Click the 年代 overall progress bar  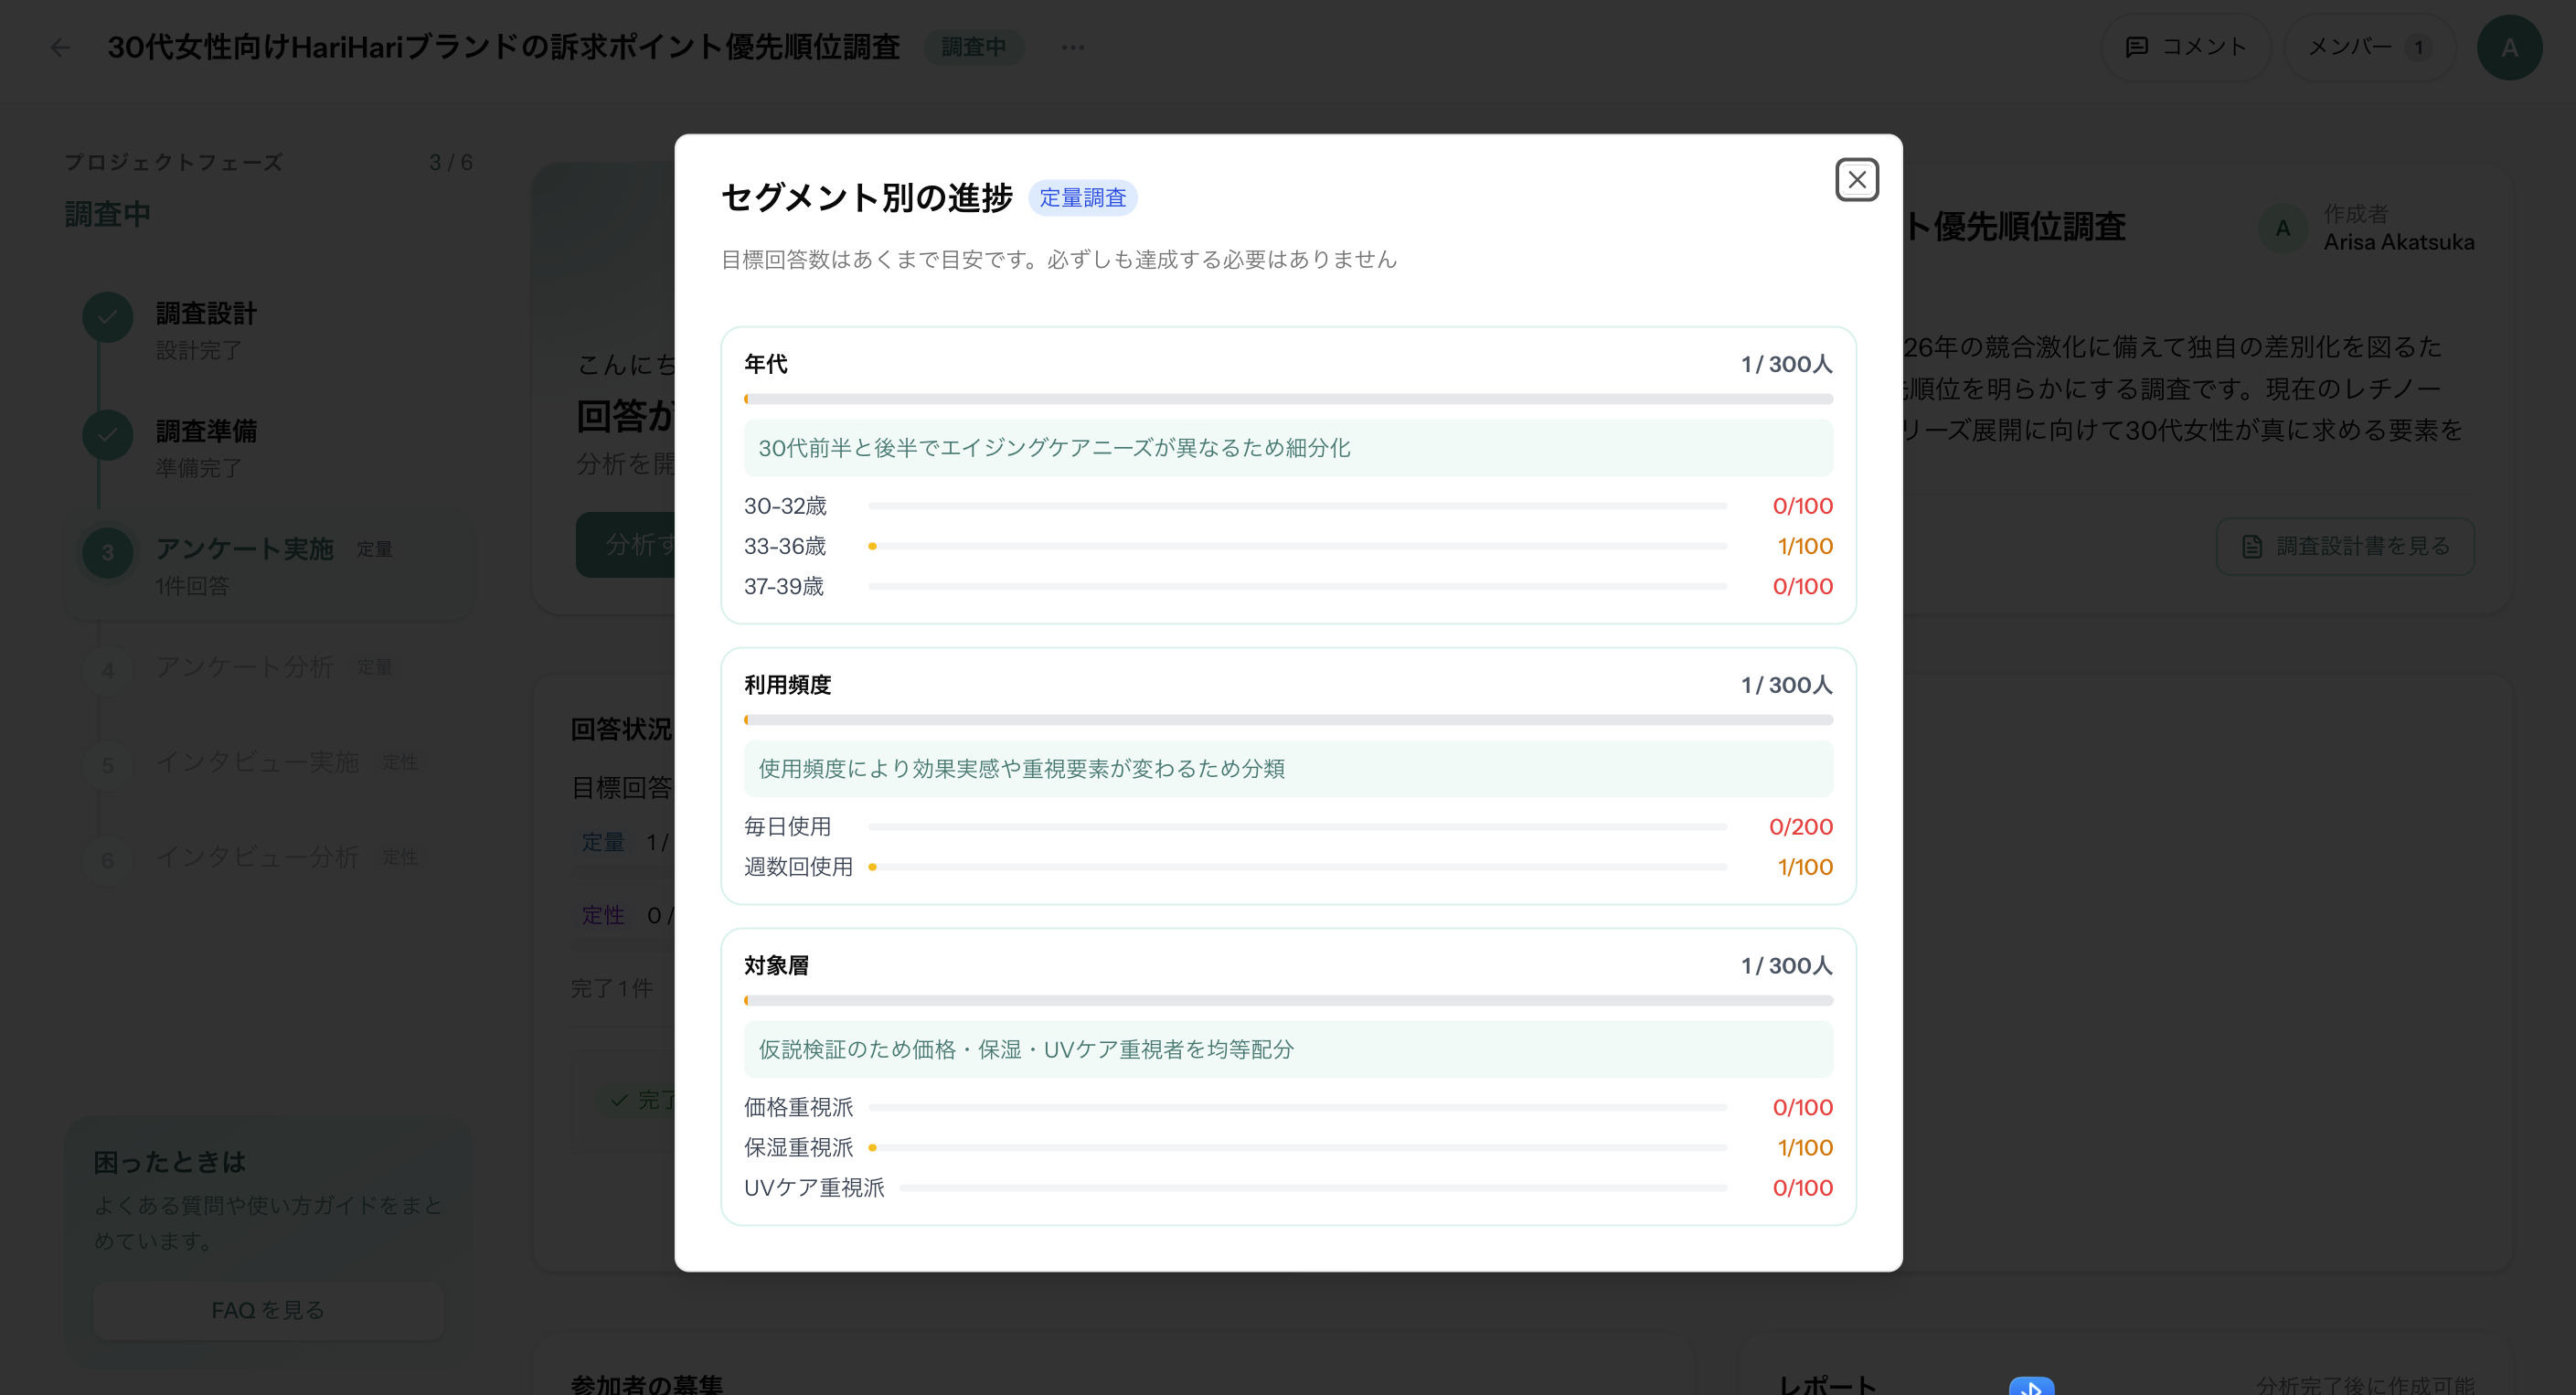1288,399
